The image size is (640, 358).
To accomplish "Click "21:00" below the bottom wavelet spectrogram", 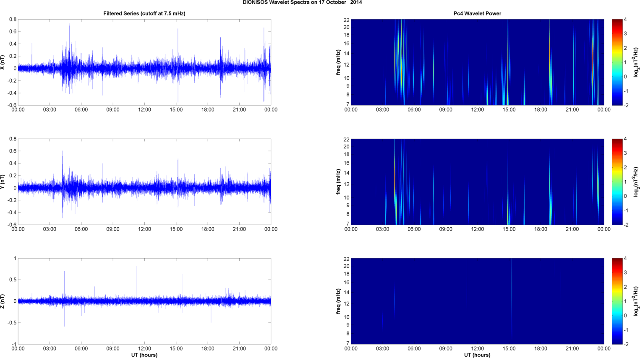I will [x=572, y=349].
